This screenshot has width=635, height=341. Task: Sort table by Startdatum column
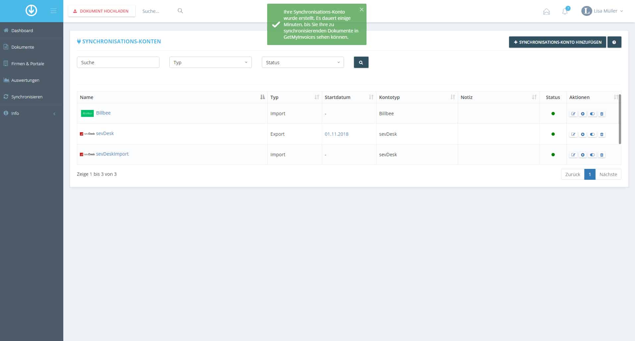(349, 97)
